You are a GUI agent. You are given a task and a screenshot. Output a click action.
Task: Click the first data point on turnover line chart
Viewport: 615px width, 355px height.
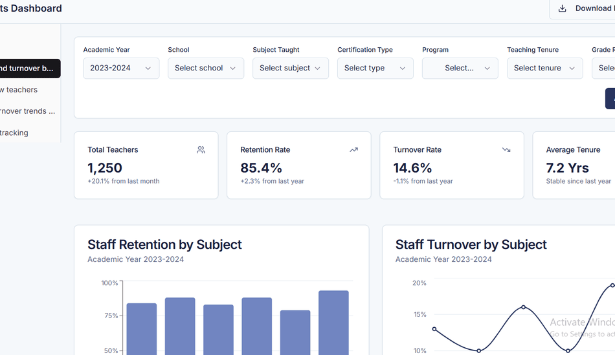coord(434,329)
